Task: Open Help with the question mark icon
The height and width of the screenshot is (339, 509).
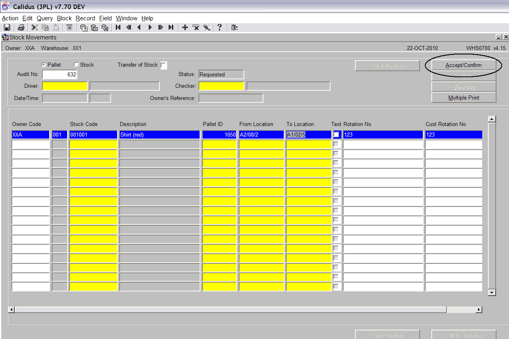Action: 220,27
